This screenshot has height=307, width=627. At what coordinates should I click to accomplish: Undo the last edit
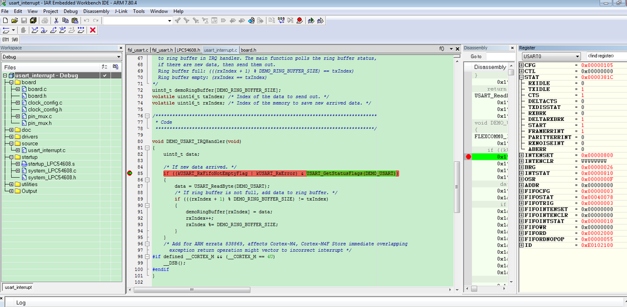(x=87, y=20)
